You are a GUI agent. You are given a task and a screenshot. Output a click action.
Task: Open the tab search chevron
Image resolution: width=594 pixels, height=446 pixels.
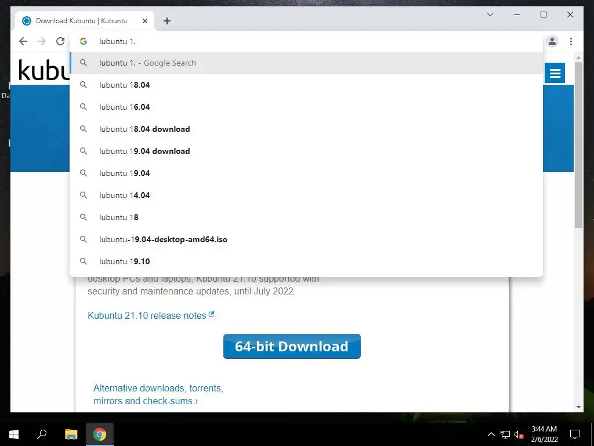(x=490, y=15)
